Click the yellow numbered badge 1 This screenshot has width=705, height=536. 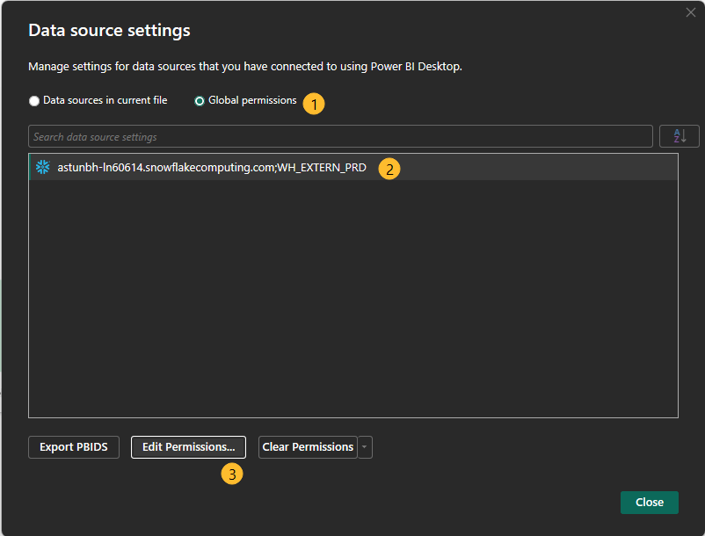pyautogui.click(x=314, y=103)
